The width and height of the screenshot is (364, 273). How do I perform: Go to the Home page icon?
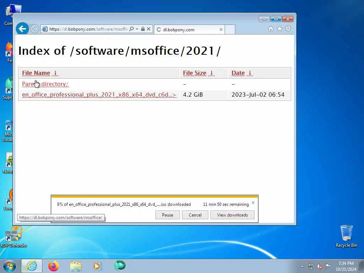271,29
